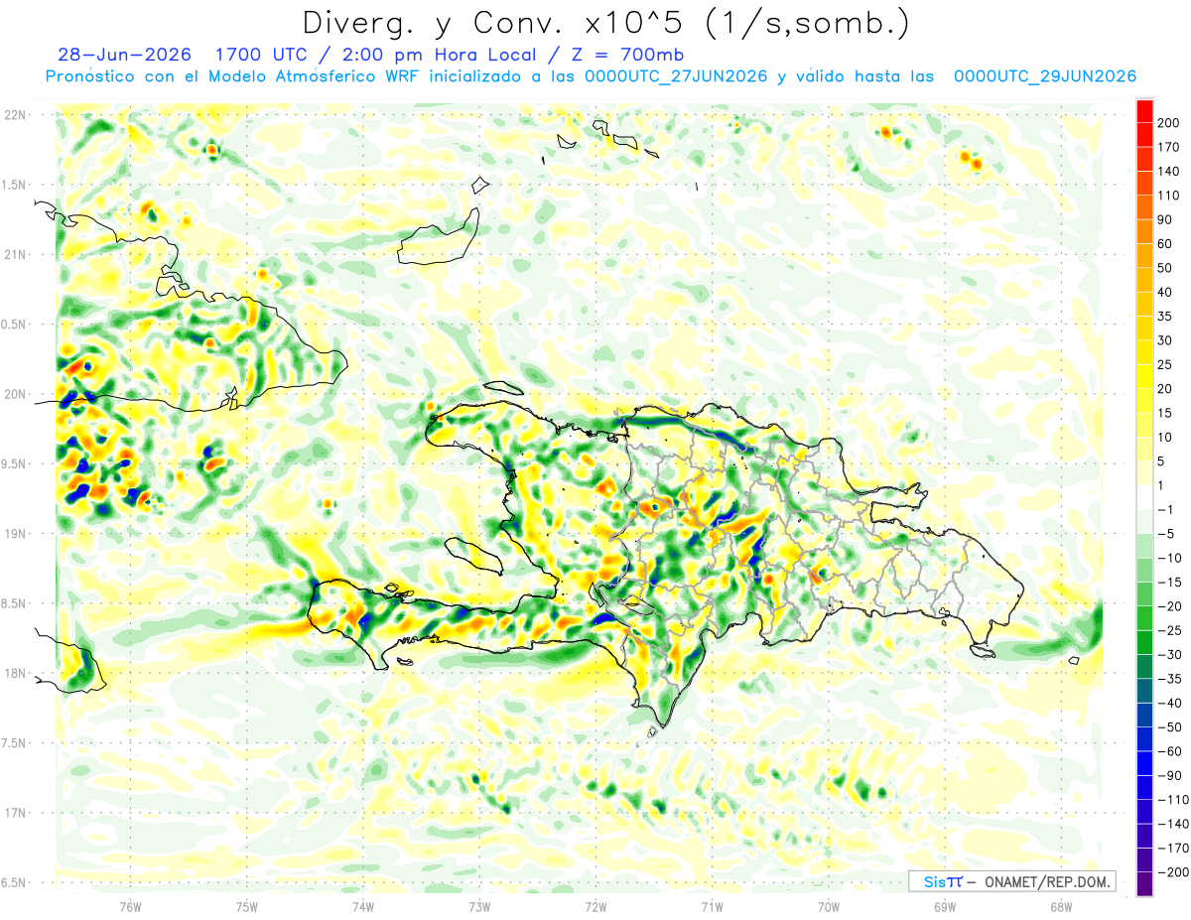Click the colorbar label "-140"
The height and width of the screenshot is (920, 1191).
coord(1175,824)
